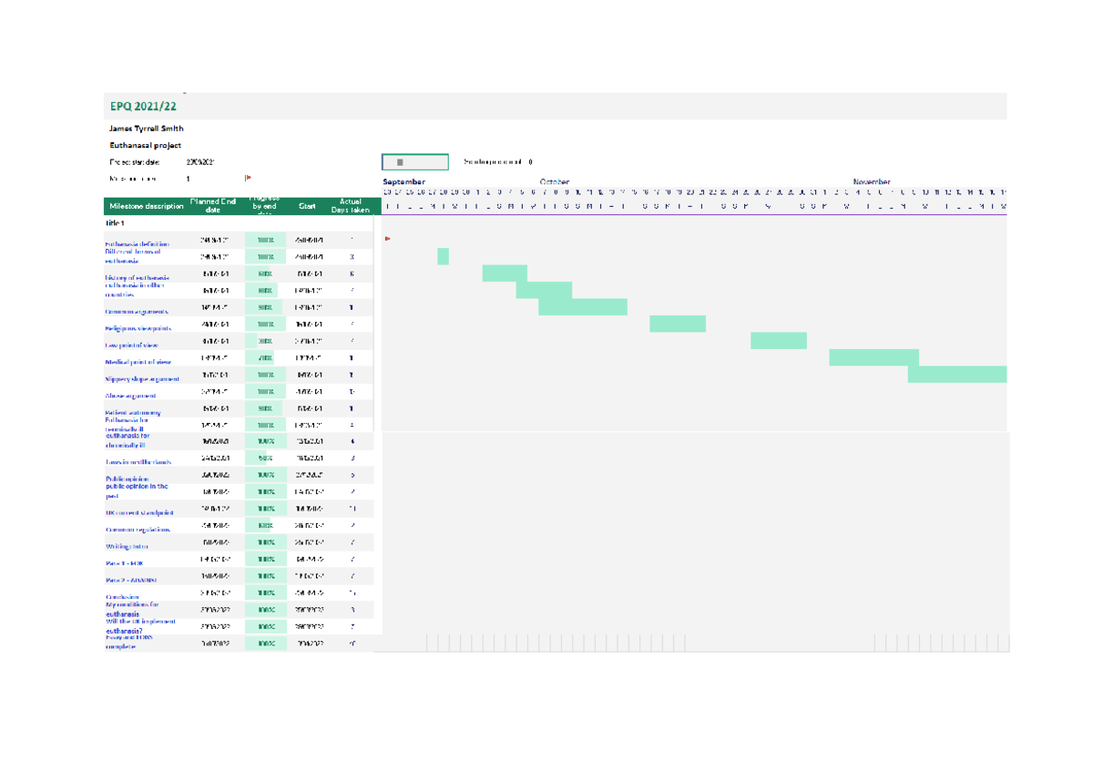The height and width of the screenshot is (773, 1093).
Task: Open the Para 2 - AGAINST milestone link
Action: tap(134, 576)
